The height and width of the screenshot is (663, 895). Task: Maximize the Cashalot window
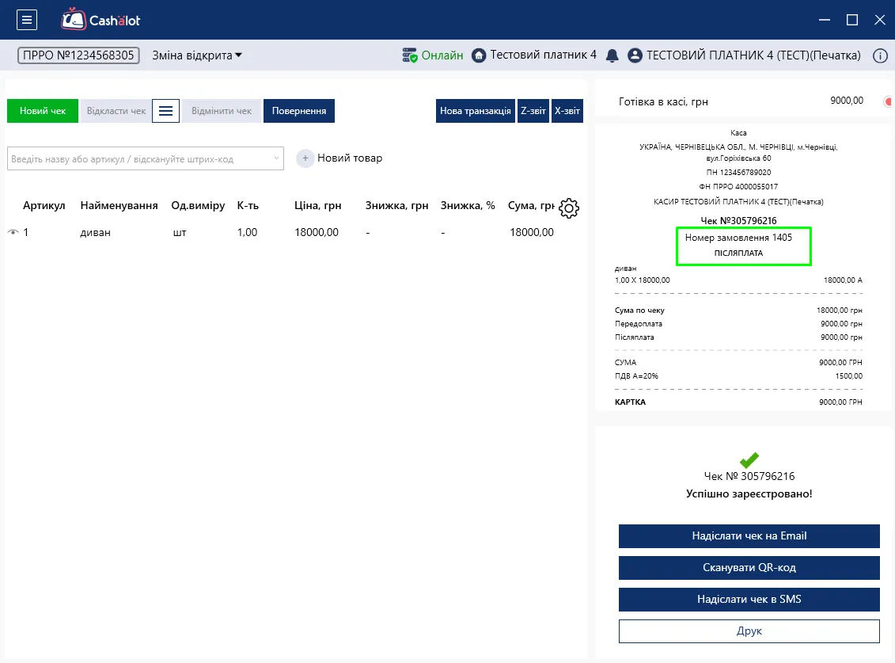(852, 20)
